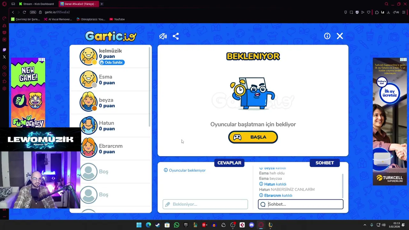Click the first empty Boş slot
Image resolution: width=409 pixels, height=230 pixels.
pyautogui.click(x=110, y=172)
